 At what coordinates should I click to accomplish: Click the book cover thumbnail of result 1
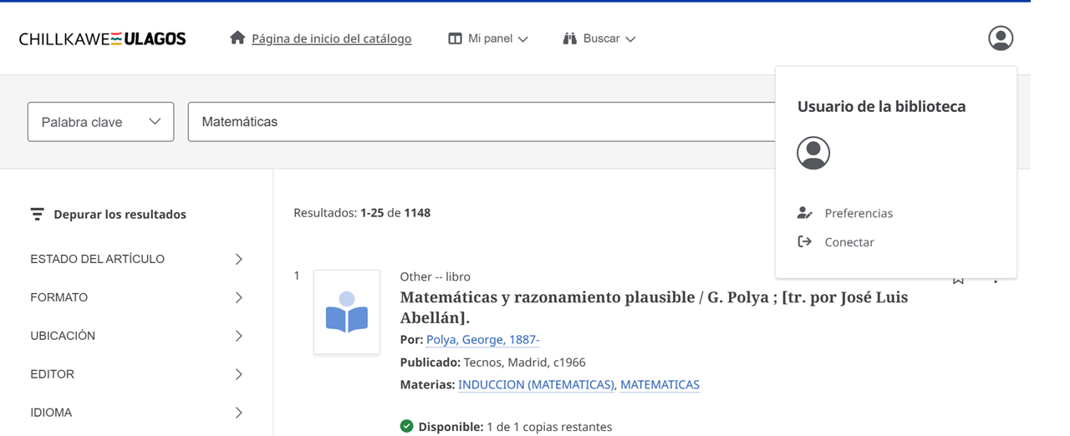point(347,312)
